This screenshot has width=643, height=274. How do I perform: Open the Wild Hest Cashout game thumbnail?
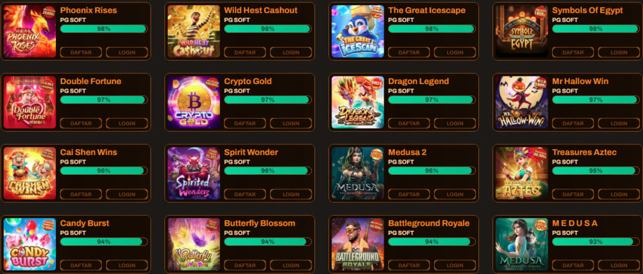193,31
